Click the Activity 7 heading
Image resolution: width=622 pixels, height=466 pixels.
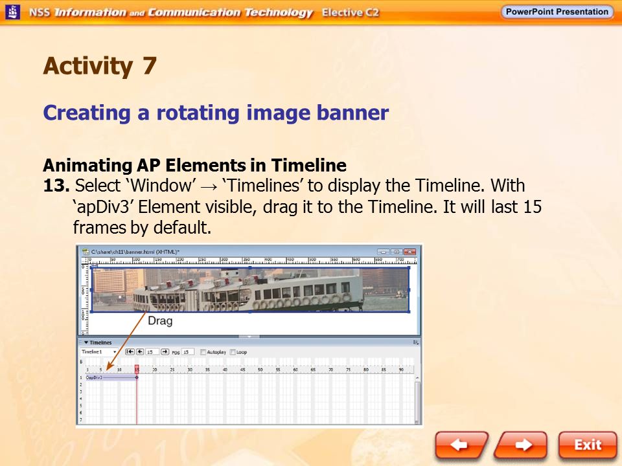pos(100,66)
